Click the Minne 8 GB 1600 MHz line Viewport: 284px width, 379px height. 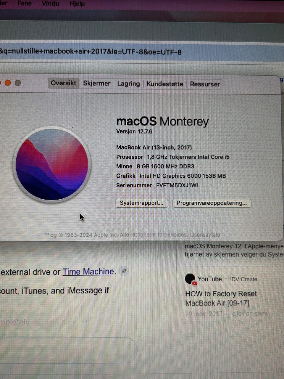click(155, 166)
